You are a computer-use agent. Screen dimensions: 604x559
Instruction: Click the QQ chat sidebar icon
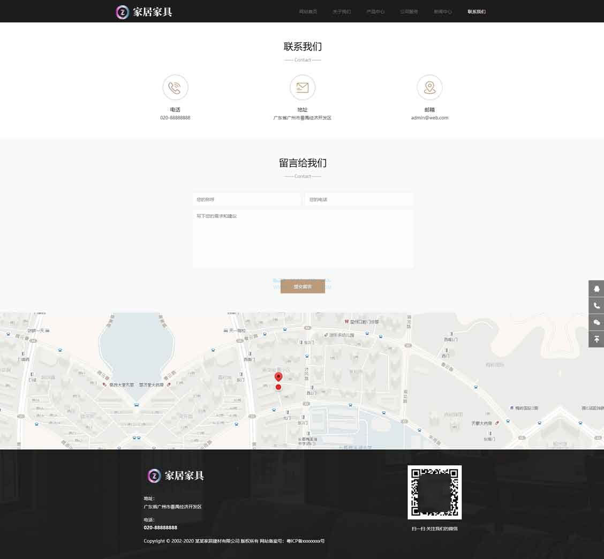point(597,289)
